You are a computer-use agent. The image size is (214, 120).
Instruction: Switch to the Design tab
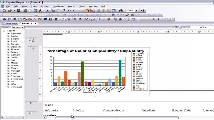(x=5, y=27)
